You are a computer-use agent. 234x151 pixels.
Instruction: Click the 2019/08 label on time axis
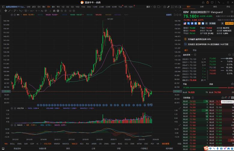tap(99, 140)
